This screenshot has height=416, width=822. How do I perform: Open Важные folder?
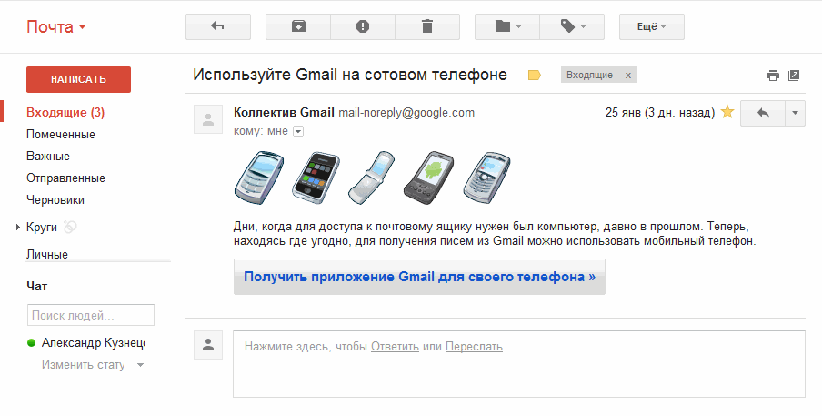48,157
